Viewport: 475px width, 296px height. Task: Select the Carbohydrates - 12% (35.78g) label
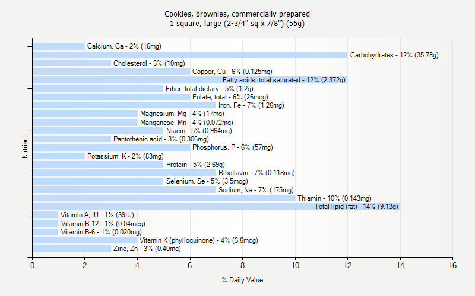pos(394,55)
